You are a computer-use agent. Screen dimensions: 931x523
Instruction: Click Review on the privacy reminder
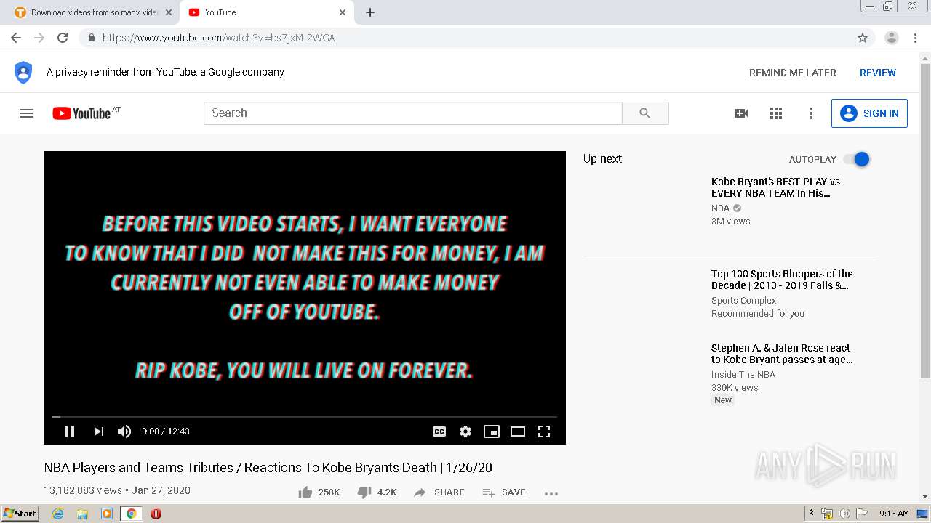(878, 73)
